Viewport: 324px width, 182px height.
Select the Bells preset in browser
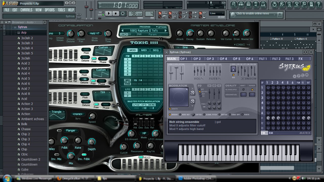click(x=25, y=124)
